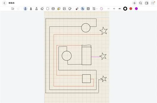Viewport: 157px width, 103px height.
Task: Choose the thinnest stroke width
Action: tap(108, 9)
